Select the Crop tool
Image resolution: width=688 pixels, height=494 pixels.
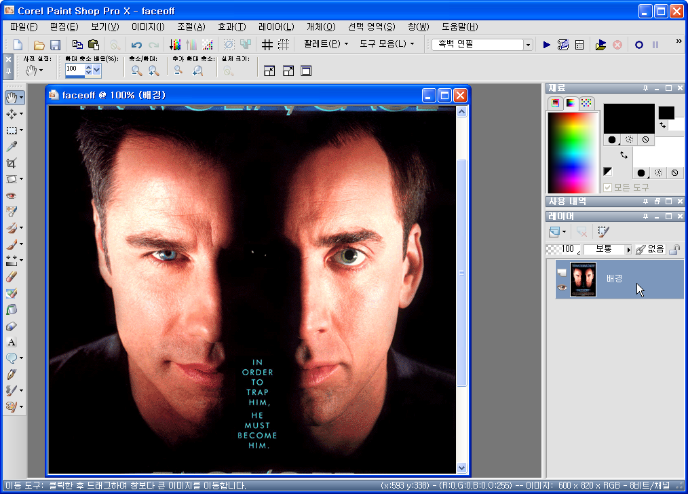tap(12, 163)
